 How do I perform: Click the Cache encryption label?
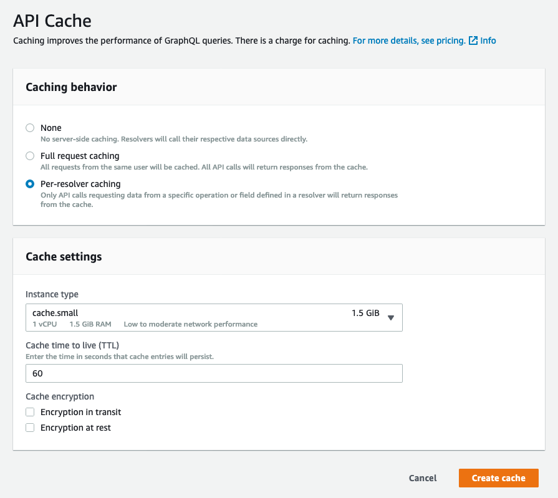[60, 396]
